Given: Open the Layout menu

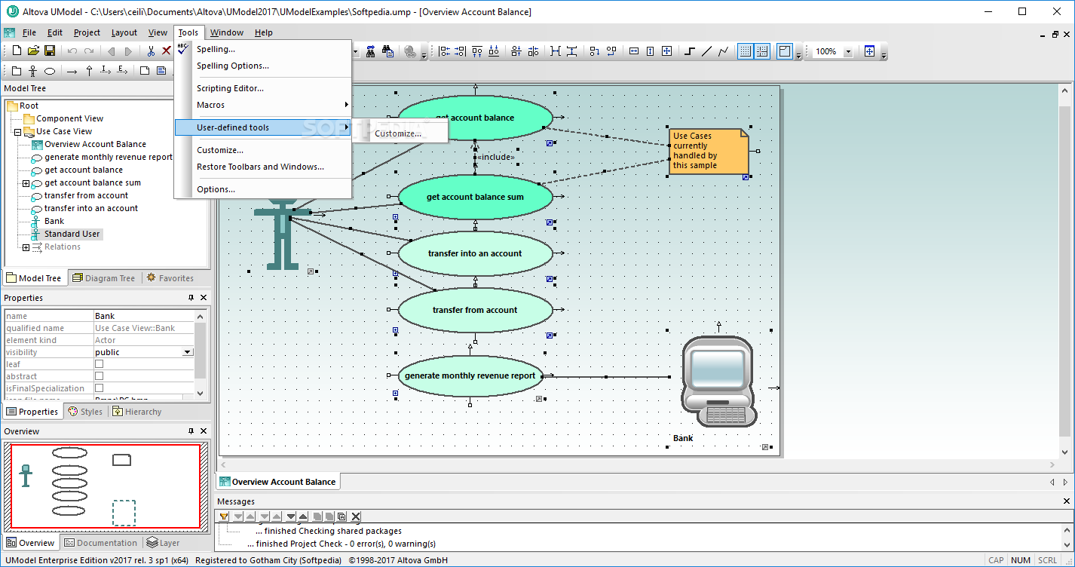Looking at the screenshot, I should coord(124,32).
